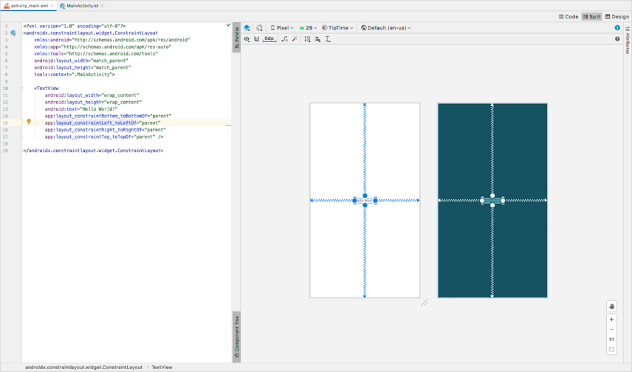Open the Select Design Surface layers icon
This screenshot has width=632, height=372.
click(x=247, y=28)
